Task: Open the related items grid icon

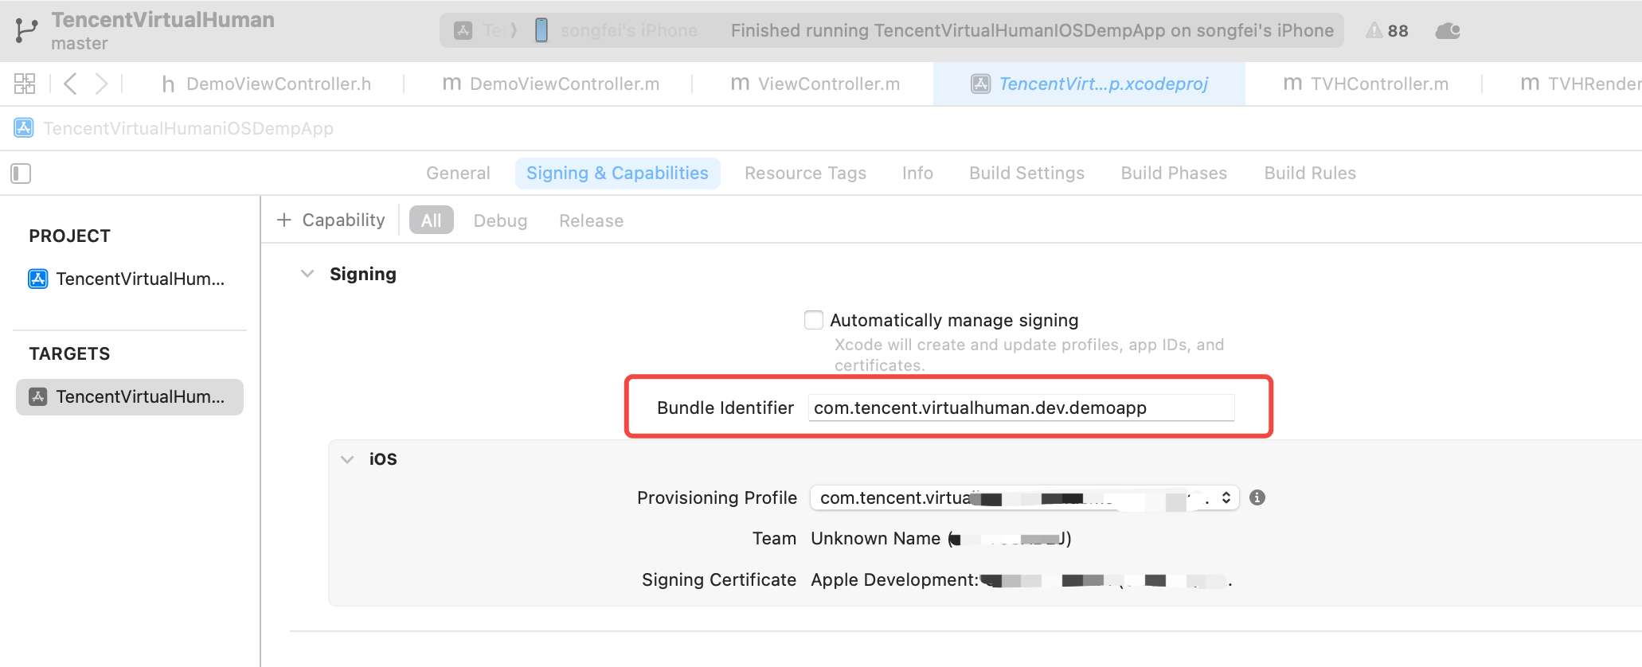Action: point(25,84)
